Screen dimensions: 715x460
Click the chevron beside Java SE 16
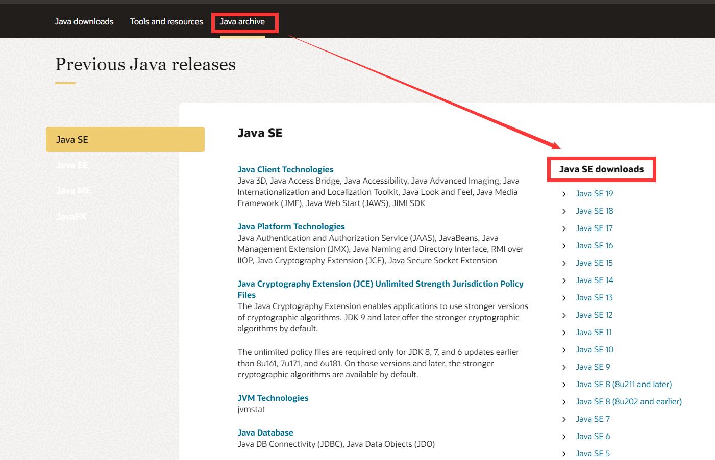[564, 246]
